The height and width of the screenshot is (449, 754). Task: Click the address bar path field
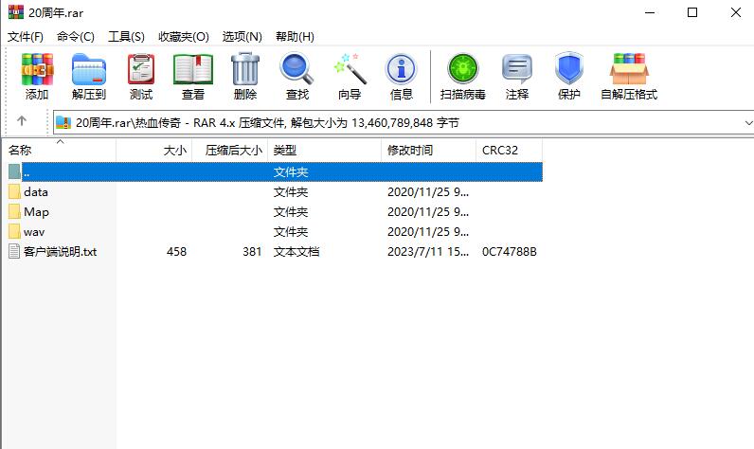(x=403, y=123)
